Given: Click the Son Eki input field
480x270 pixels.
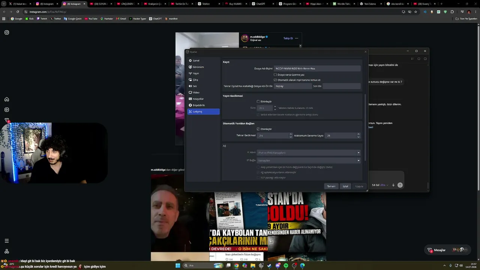Looking at the screenshot, I should [x=341, y=86].
